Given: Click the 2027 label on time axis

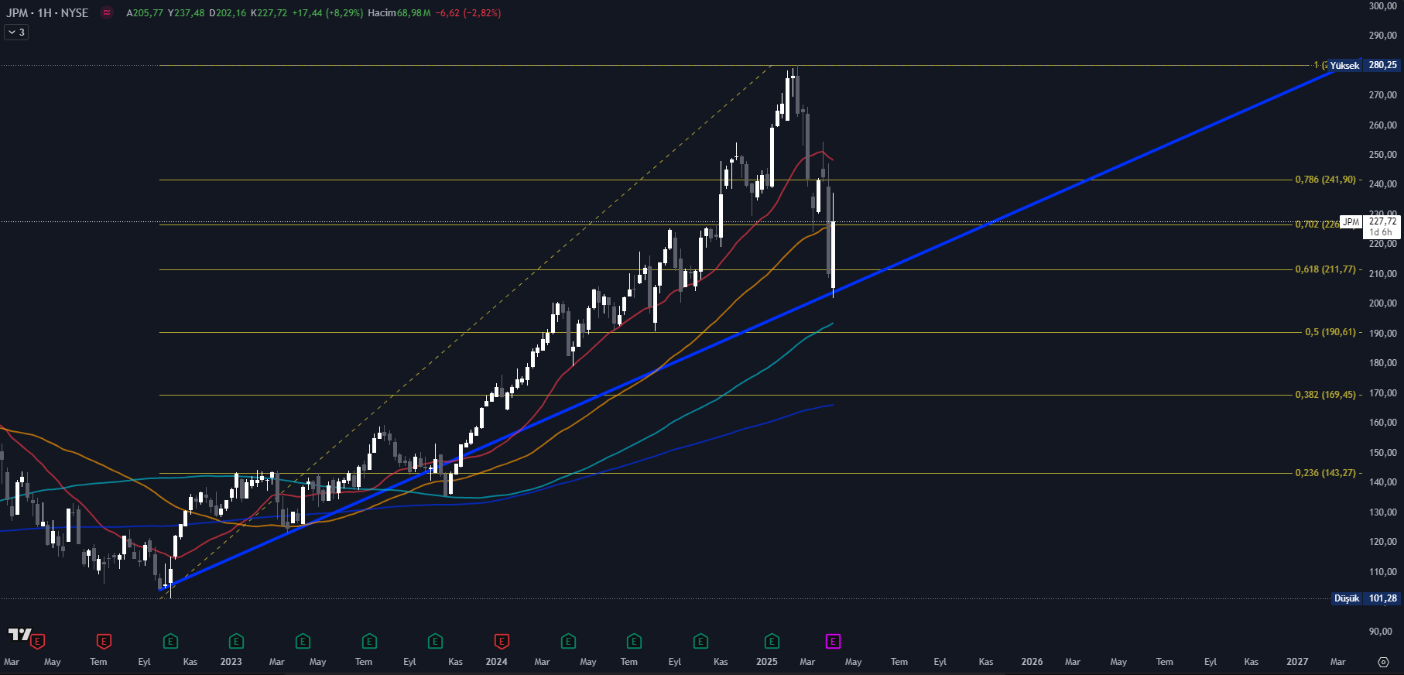Looking at the screenshot, I should [x=1297, y=662].
